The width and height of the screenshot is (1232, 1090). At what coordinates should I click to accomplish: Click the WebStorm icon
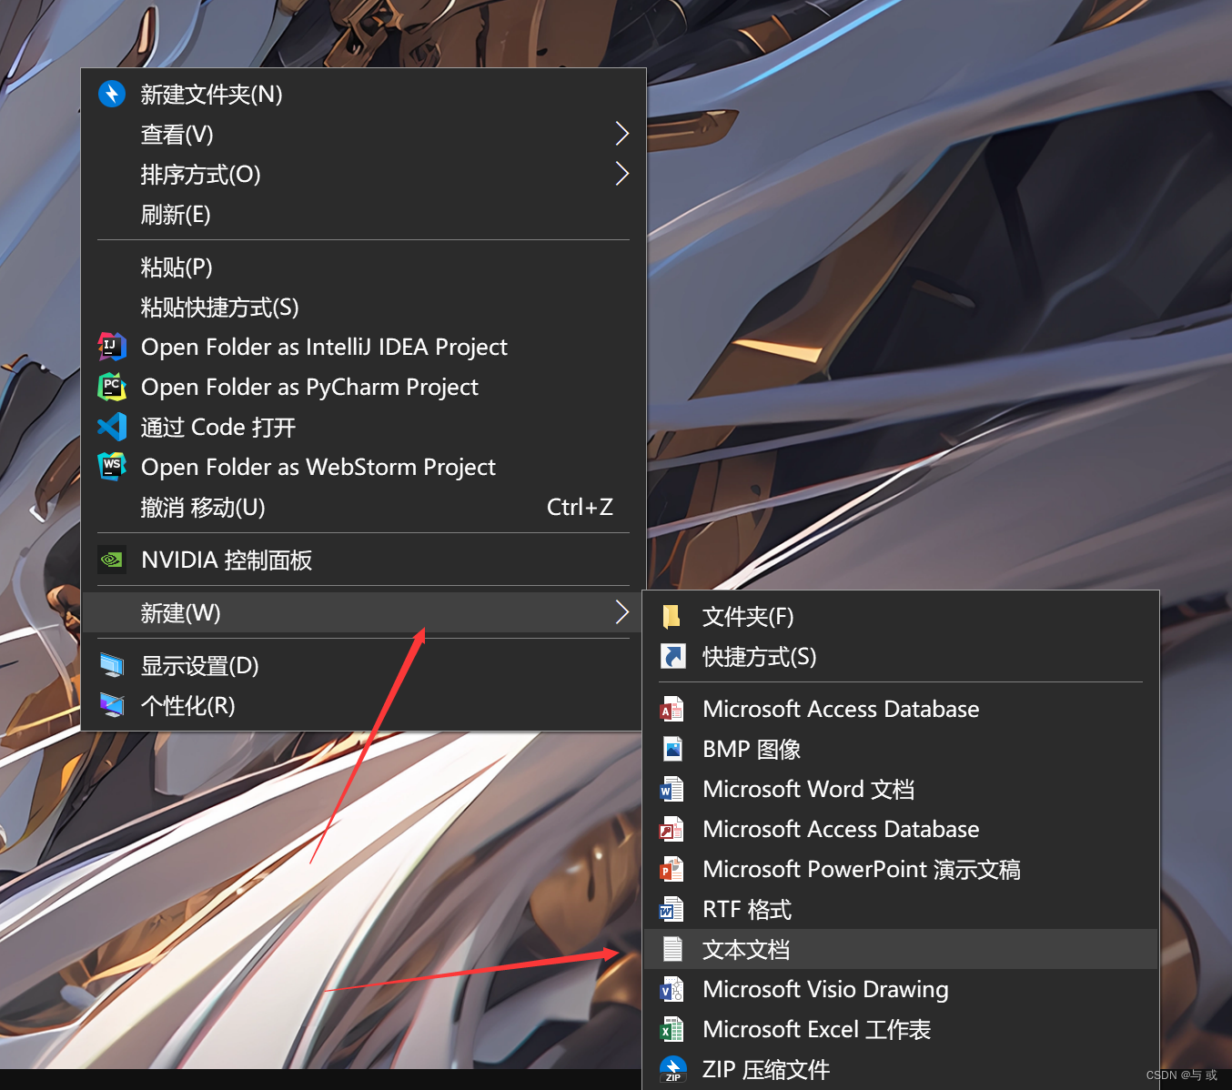coord(112,467)
